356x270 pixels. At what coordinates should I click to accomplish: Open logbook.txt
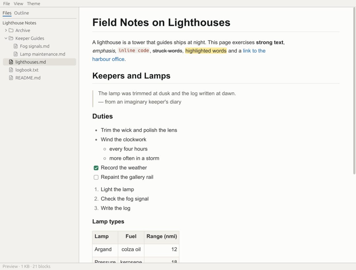point(27,70)
